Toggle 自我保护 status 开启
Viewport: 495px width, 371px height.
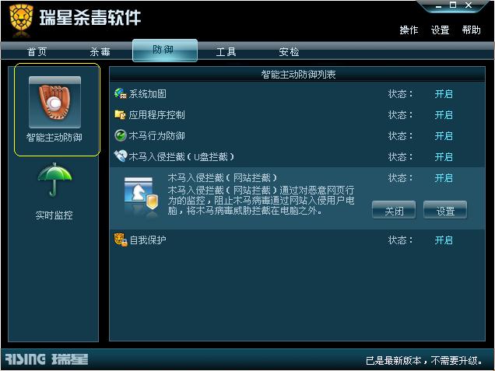[x=444, y=240]
